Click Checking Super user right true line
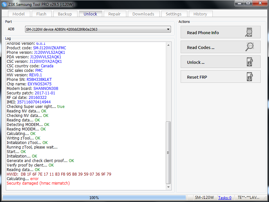269x202 pixels. coord(36,107)
